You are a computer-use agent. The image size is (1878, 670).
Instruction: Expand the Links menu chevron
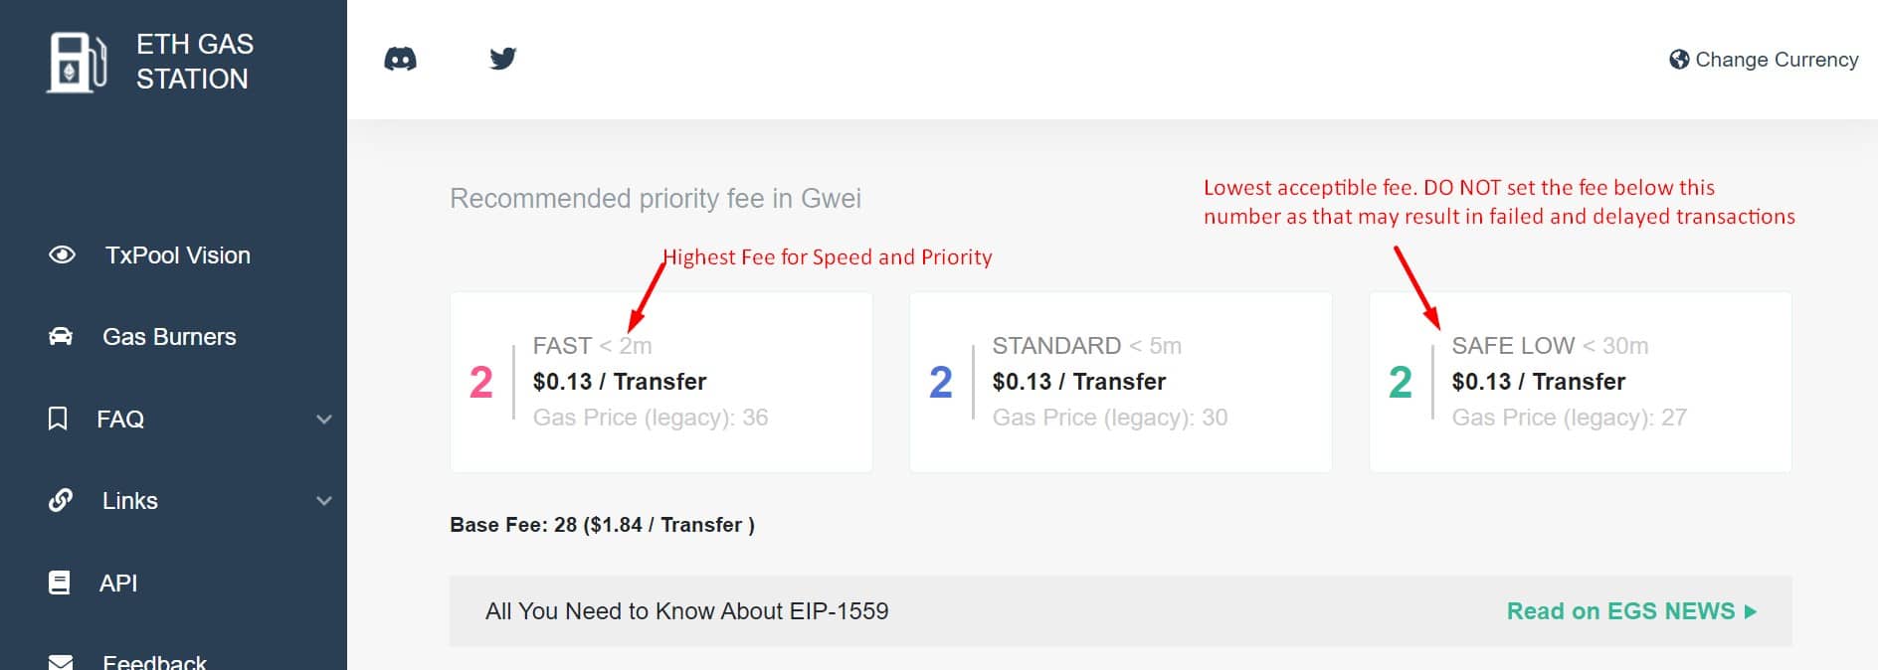point(323,501)
